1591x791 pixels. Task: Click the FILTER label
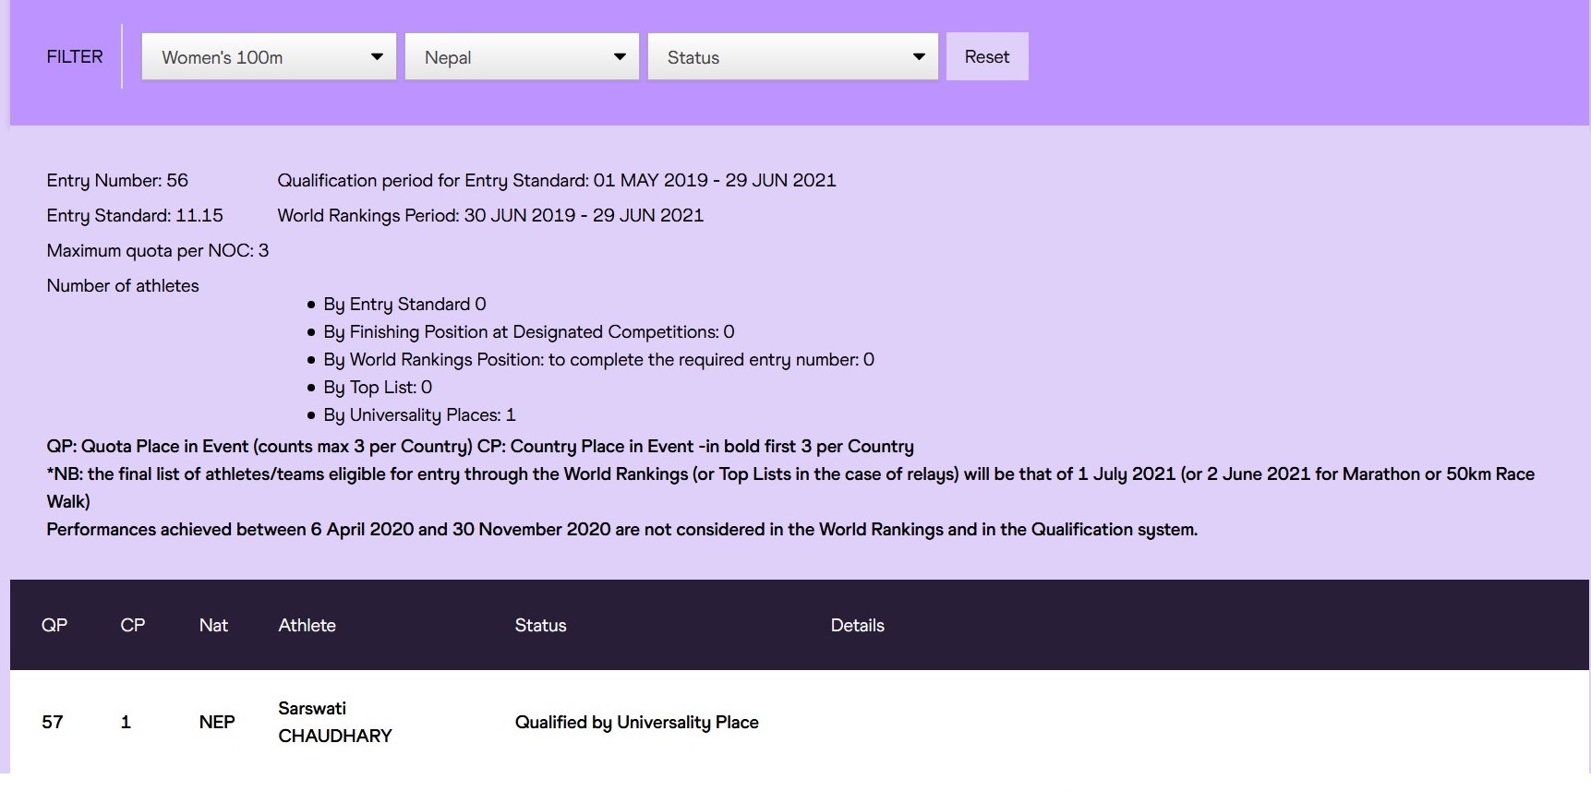[x=75, y=56]
